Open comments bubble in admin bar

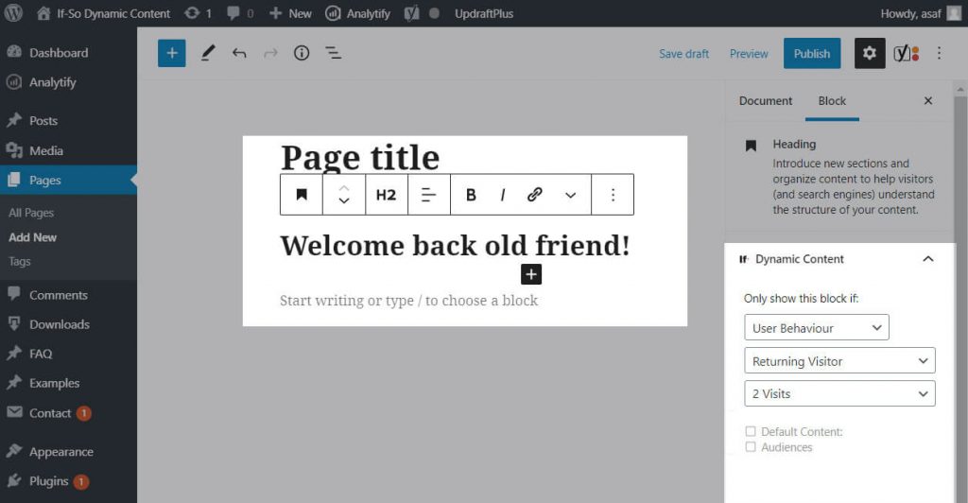(x=240, y=13)
